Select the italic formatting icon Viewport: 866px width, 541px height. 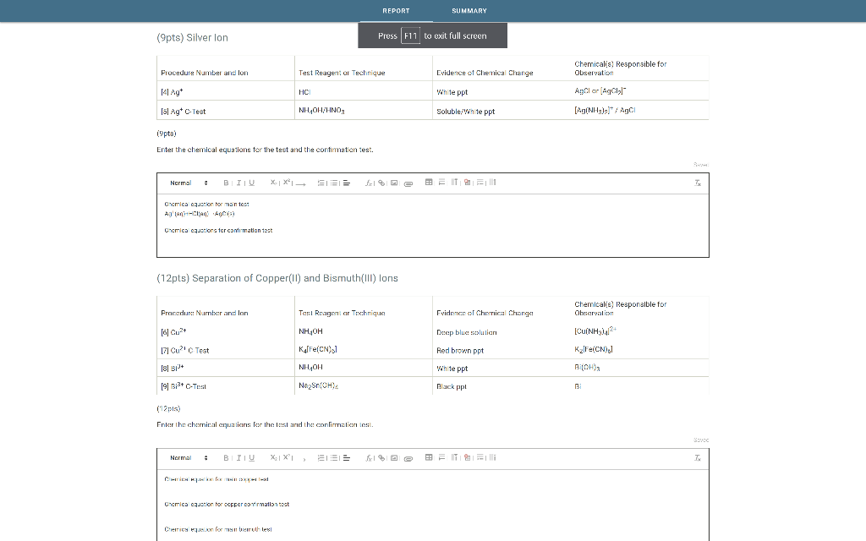pos(238,182)
